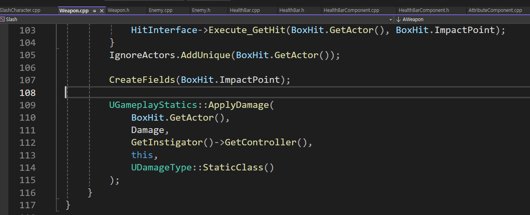
Task: Click line number 107 in the gutter
Action: (x=28, y=80)
